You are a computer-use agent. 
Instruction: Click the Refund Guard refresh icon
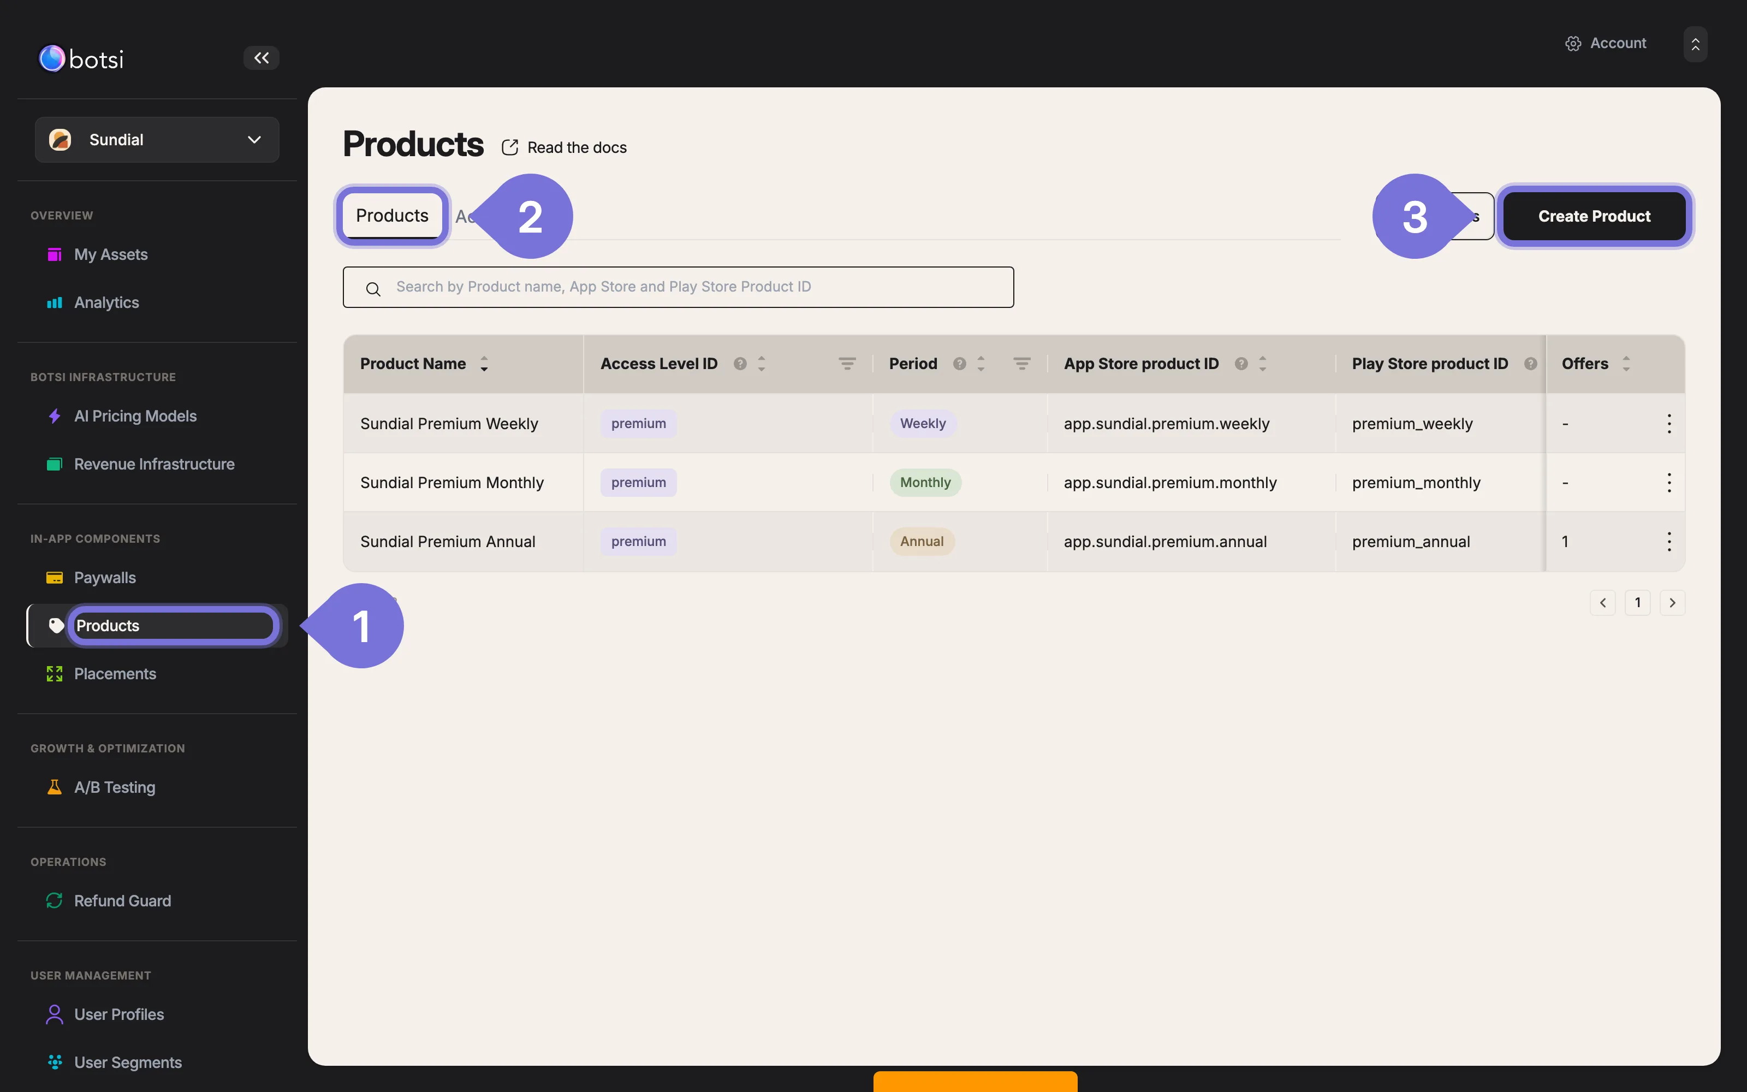[54, 900]
